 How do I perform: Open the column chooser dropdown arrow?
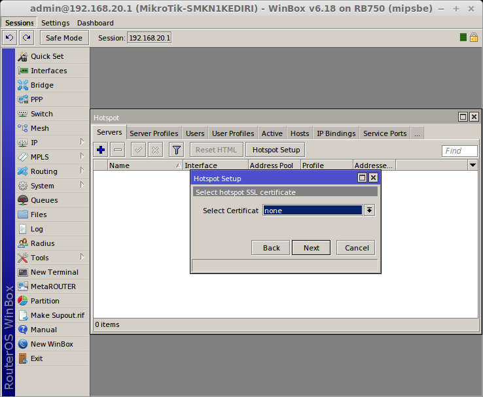(473, 165)
